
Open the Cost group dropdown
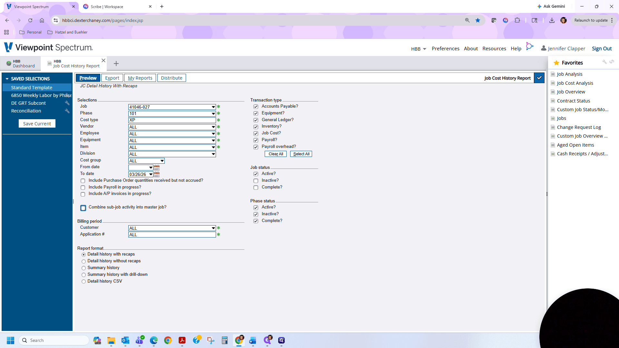pos(162,161)
